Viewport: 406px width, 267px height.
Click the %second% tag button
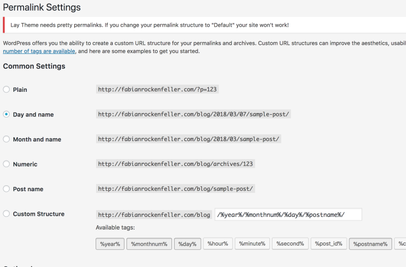click(x=290, y=244)
